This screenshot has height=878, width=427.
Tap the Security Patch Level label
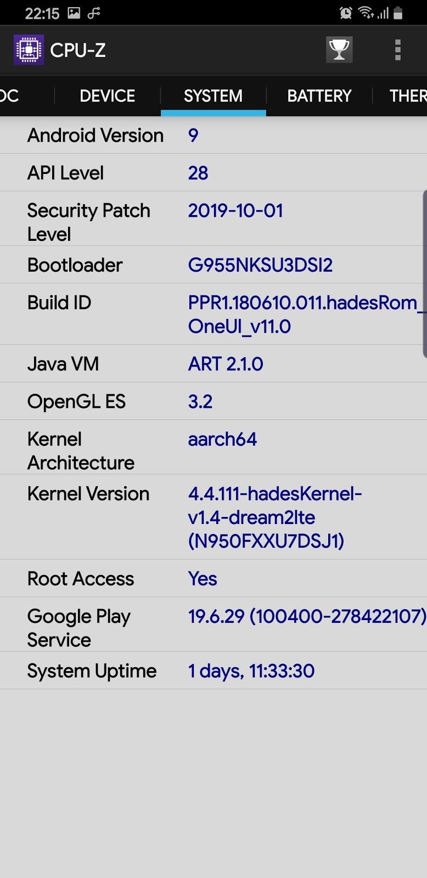click(88, 222)
